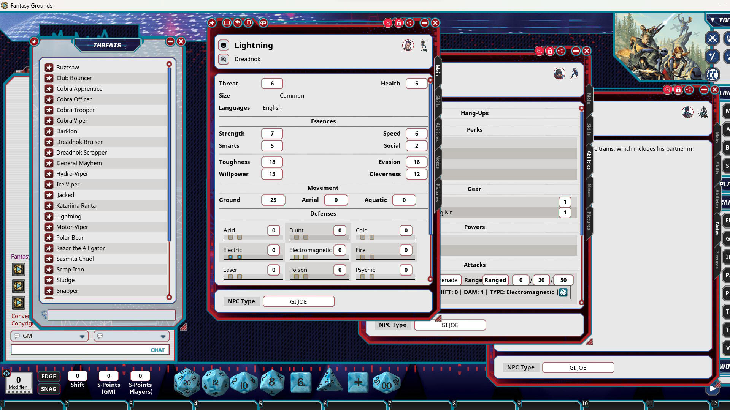Image resolution: width=730 pixels, height=410 pixels.
Task: Click the SNAG button
Action: [x=49, y=389]
